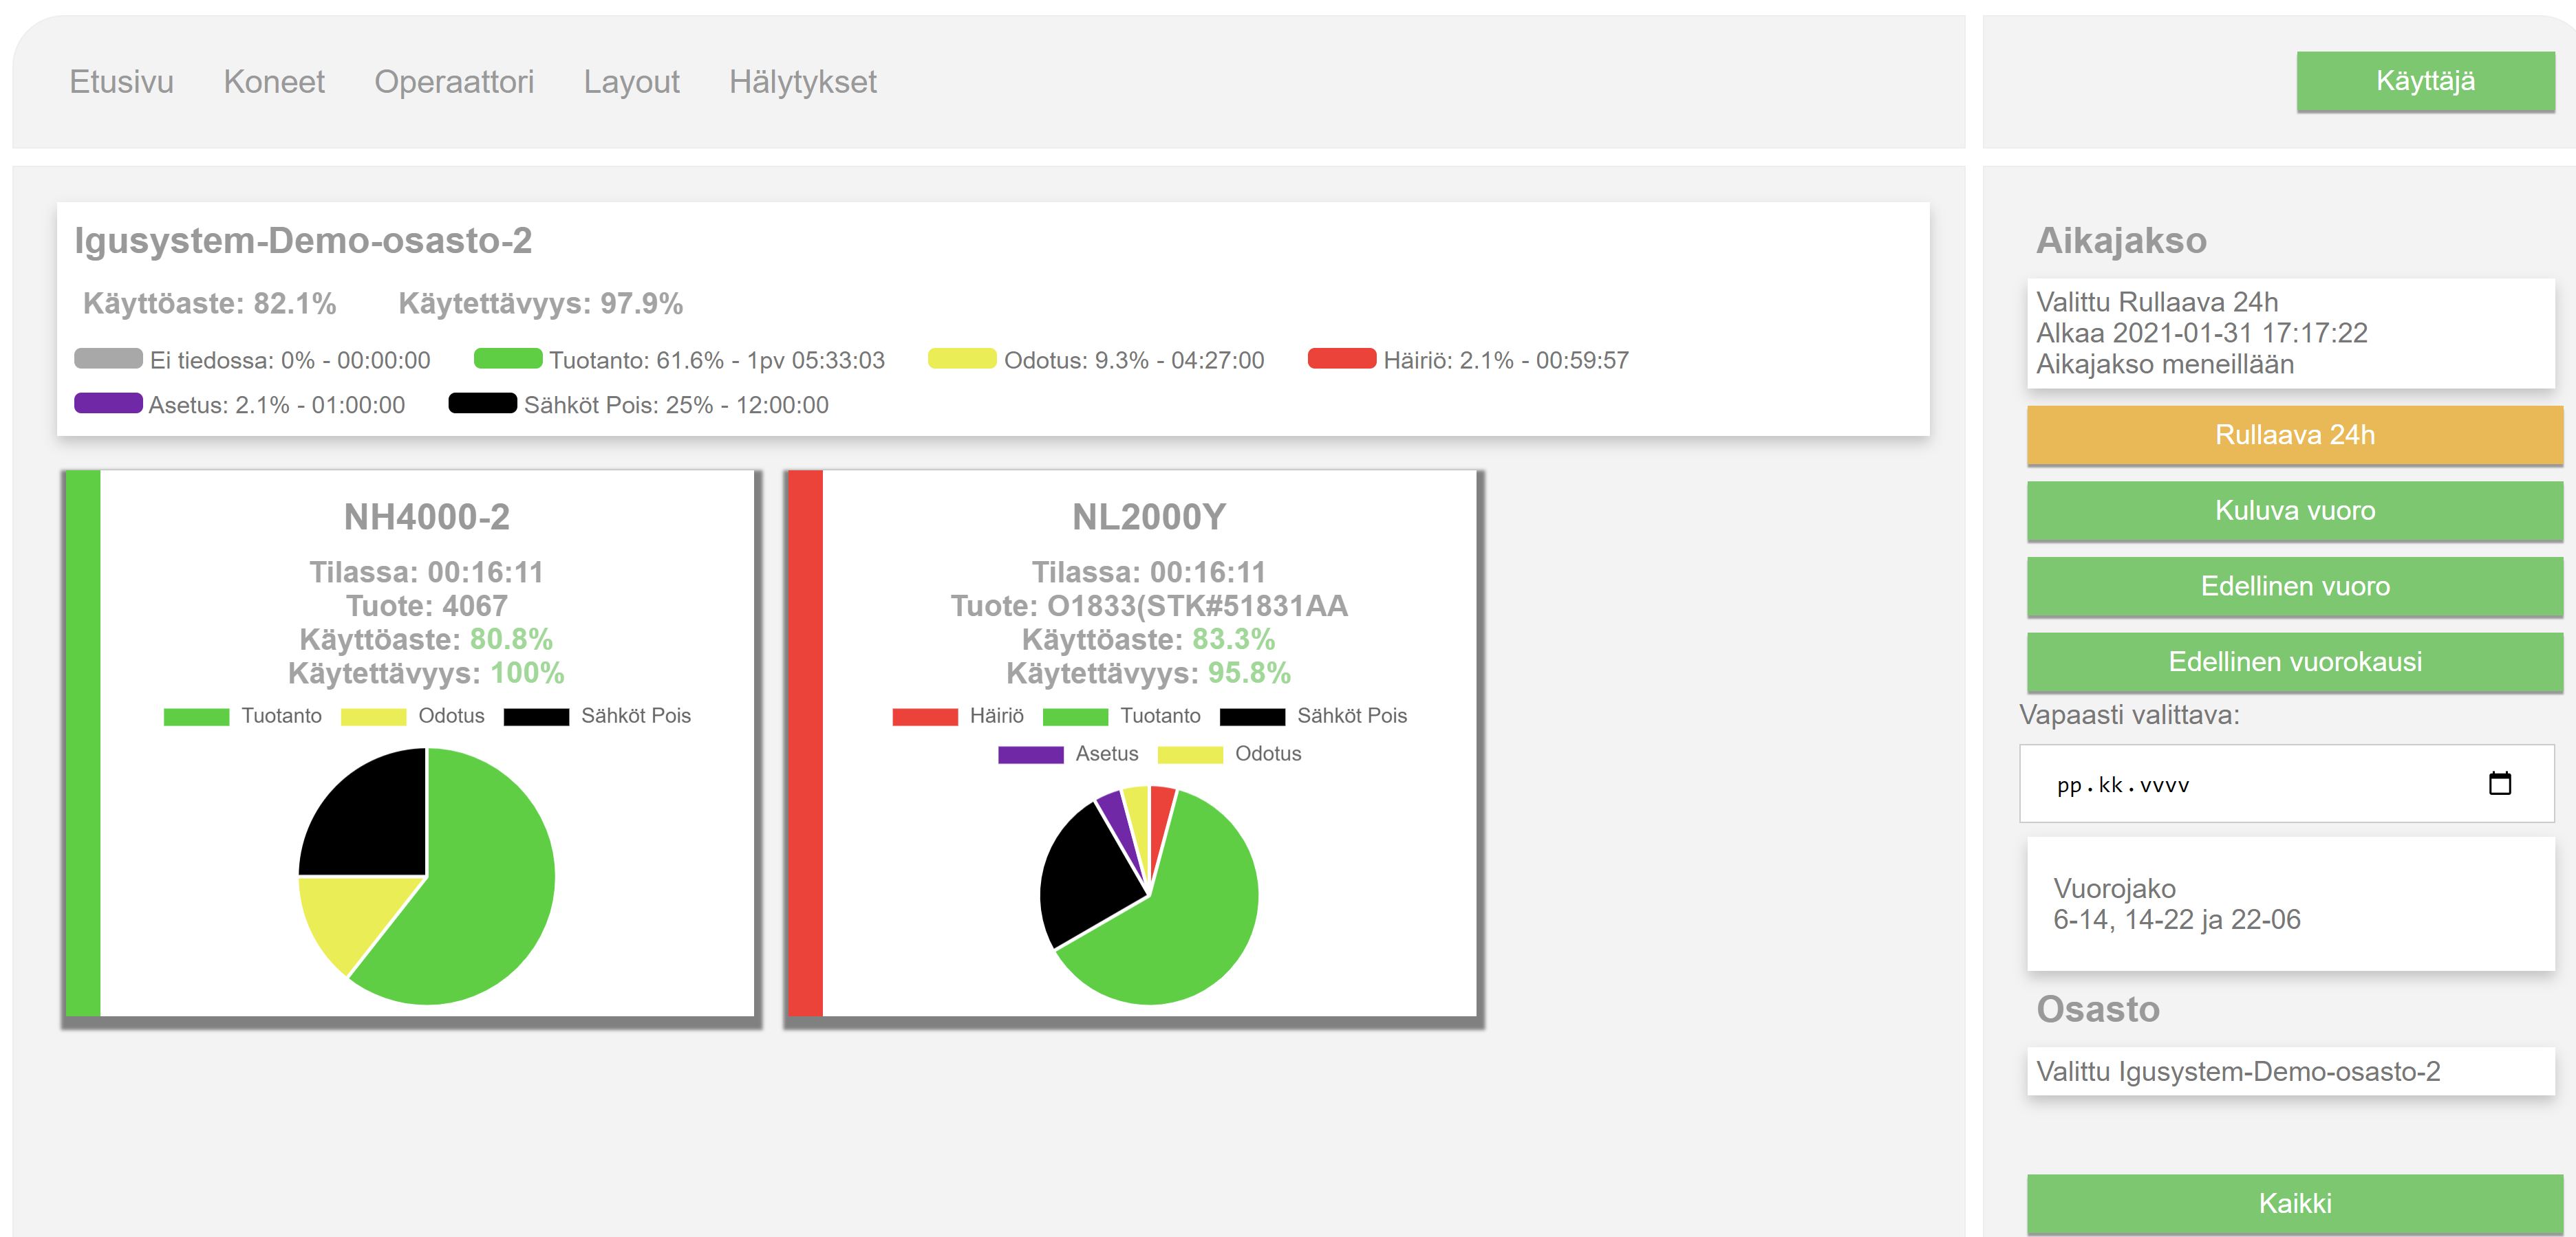Image resolution: width=2576 pixels, height=1237 pixels.
Task: Open the Operaattori menu item
Action: pos(453,81)
